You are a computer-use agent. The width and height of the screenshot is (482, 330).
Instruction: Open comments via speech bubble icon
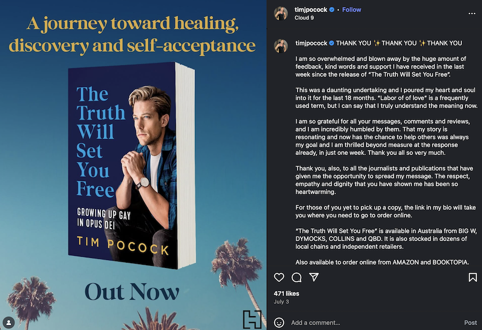point(297,277)
